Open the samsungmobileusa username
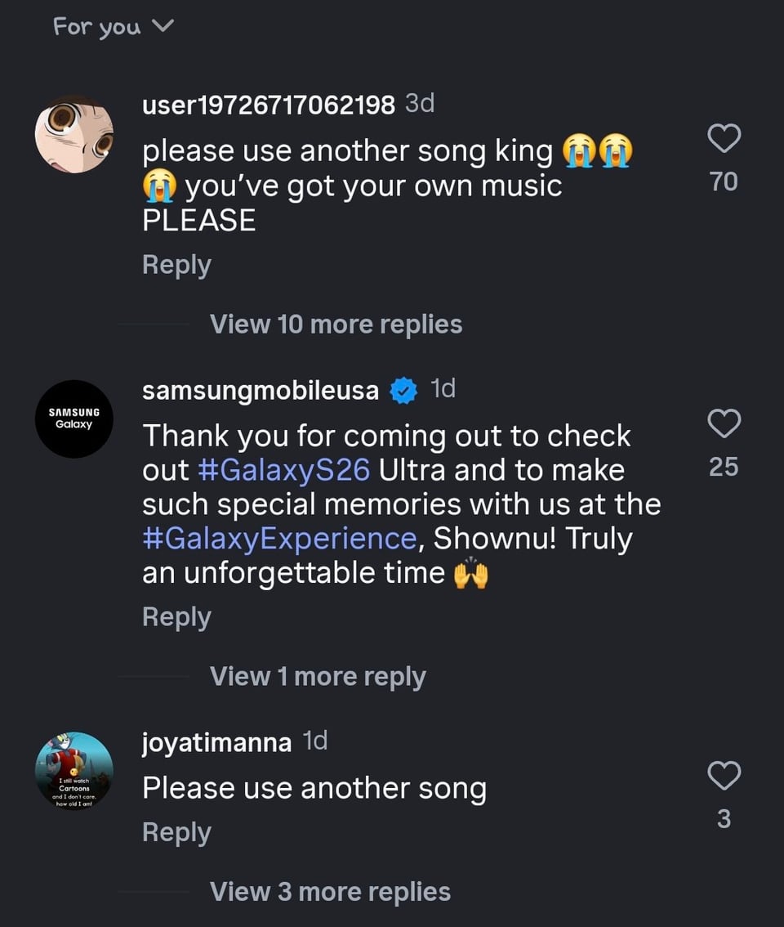The image size is (784, 927). click(x=261, y=392)
